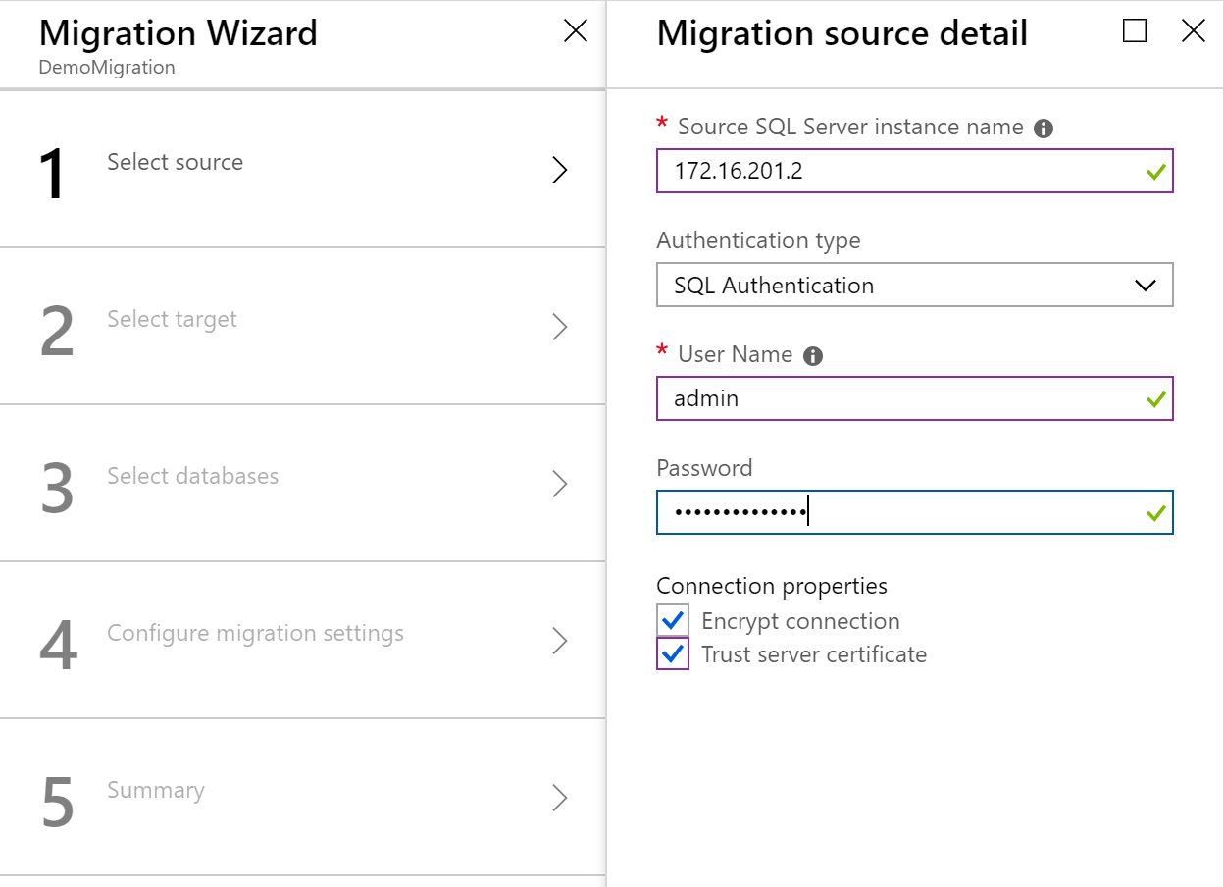Click green checkmark in the Password field

tap(1156, 512)
